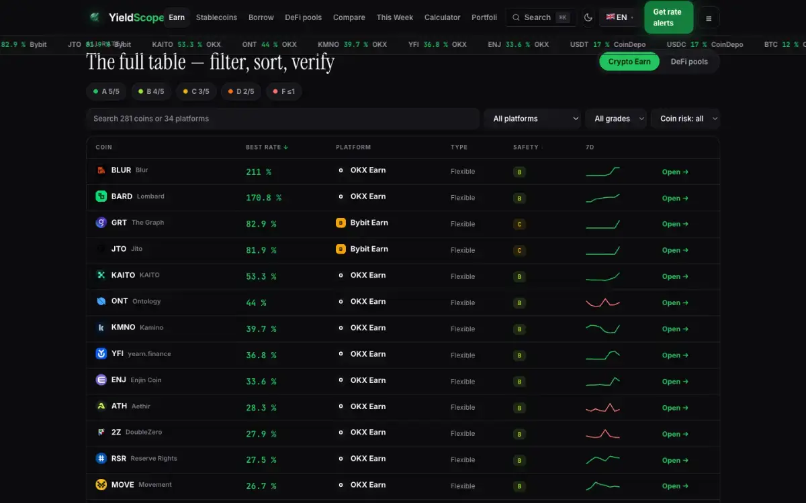Open the Stablecoins nav item
Screen dimensions: 806x503
click(216, 17)
